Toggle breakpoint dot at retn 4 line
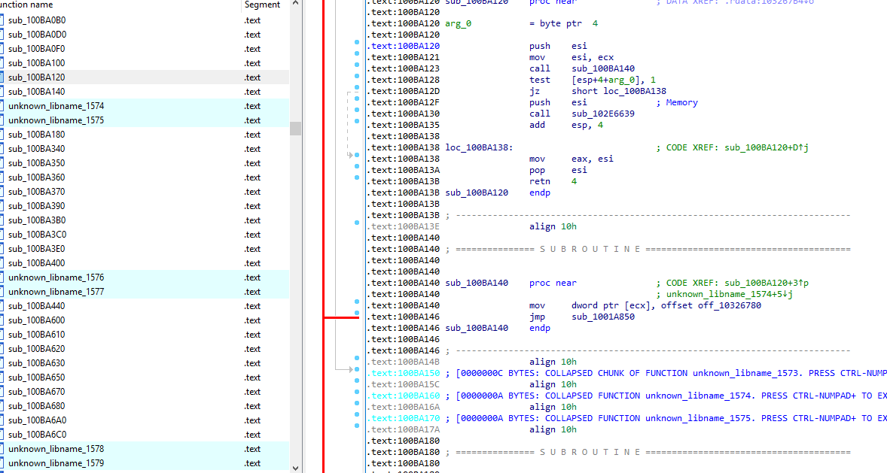 coord(357,178)
